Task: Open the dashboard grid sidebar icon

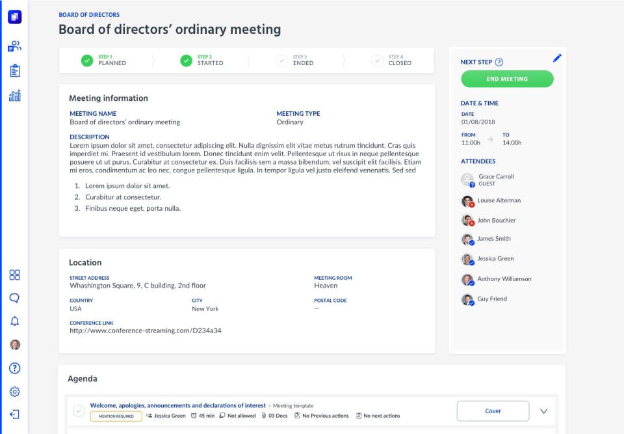Action: pyautogui.click(x=14, y=275)
